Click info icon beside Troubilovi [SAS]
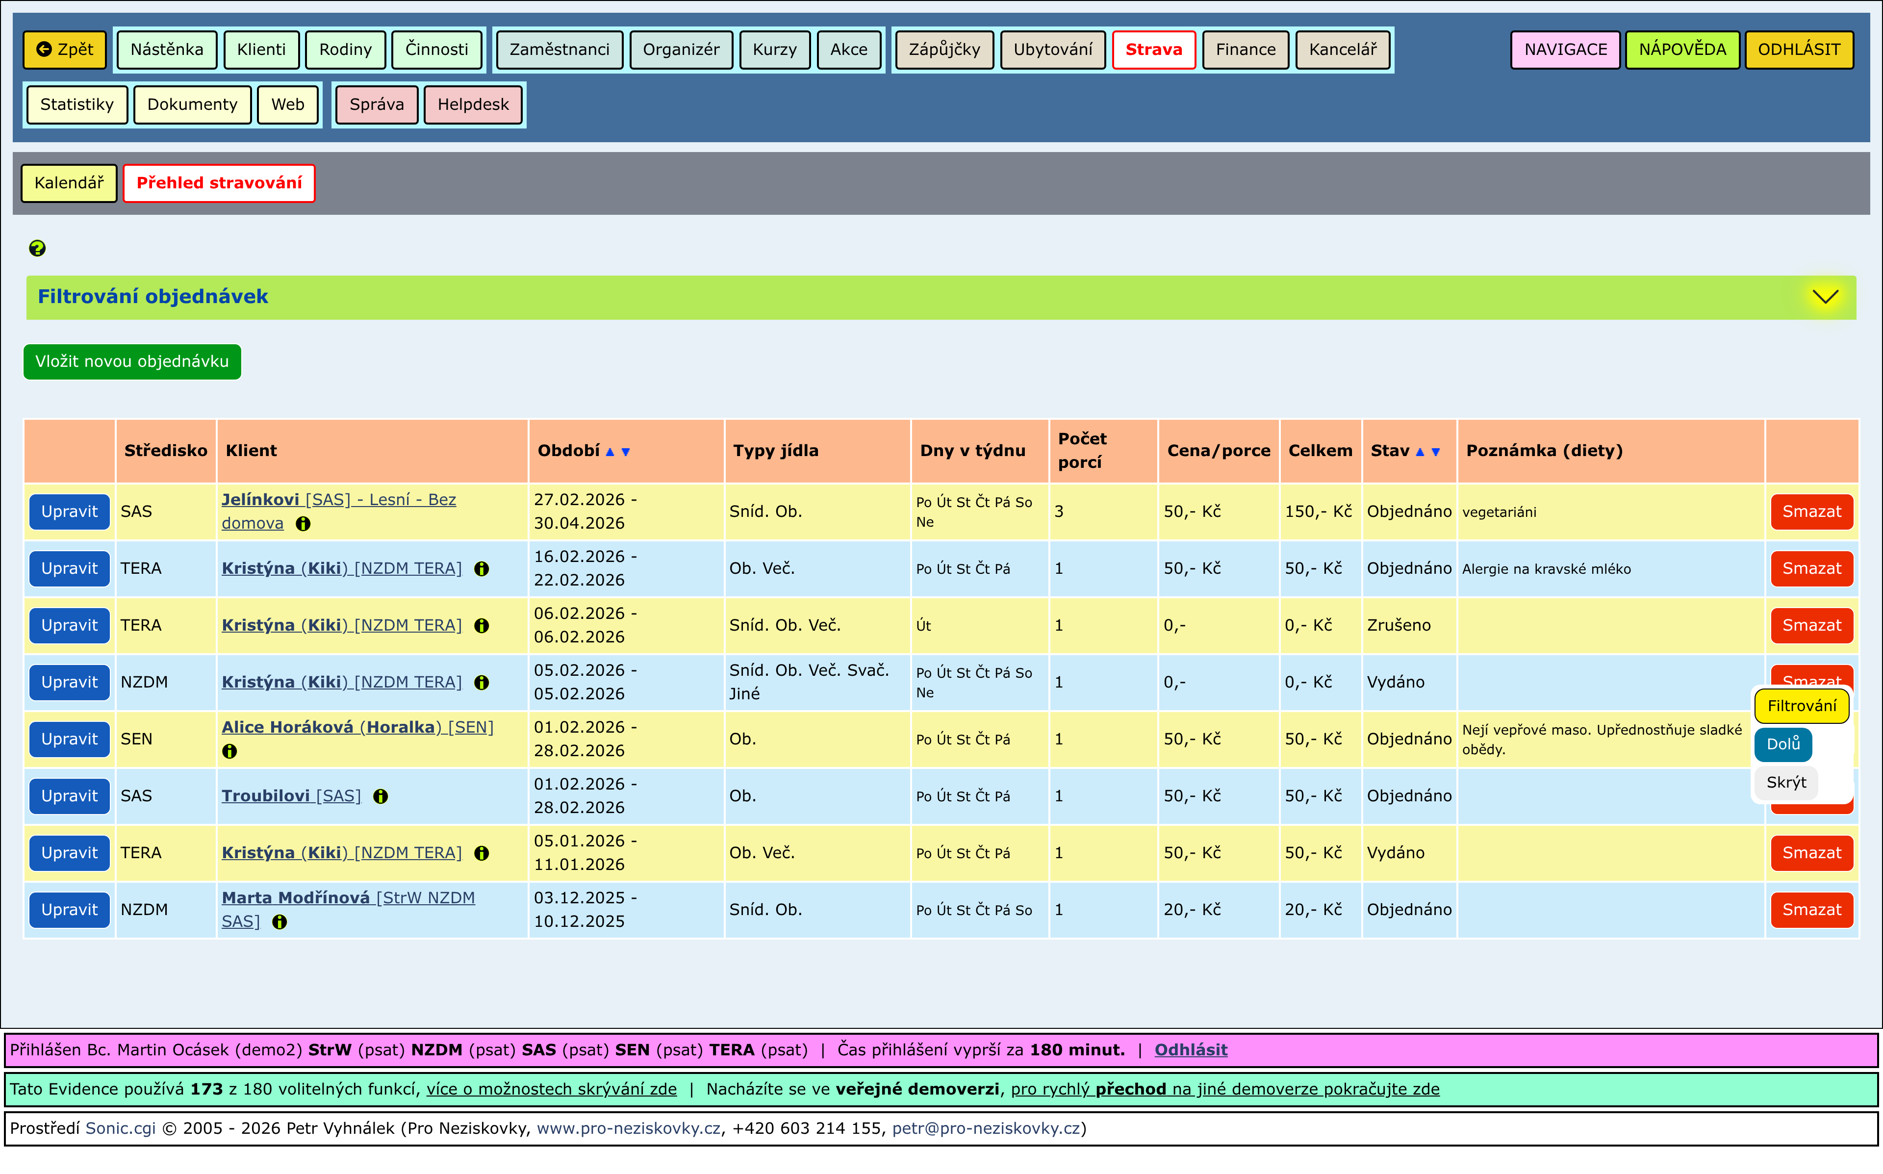Screen dimensions: 1883x1174 point(381,796)
